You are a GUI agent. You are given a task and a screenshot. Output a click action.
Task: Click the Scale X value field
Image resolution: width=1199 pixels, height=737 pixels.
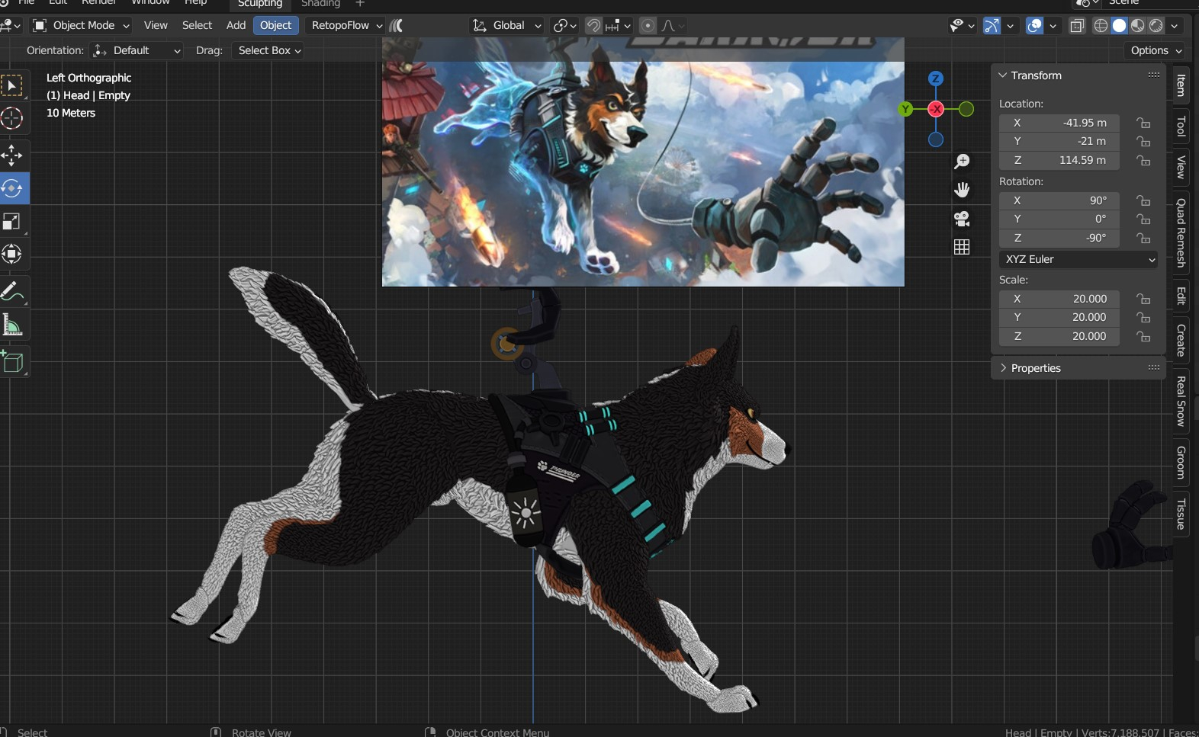pyautogui.click(x=1059, y=299)
